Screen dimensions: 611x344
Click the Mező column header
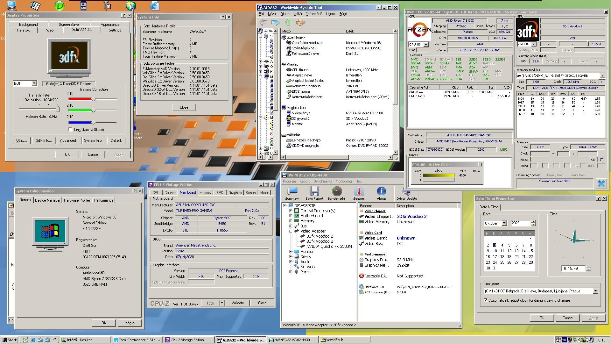click(313, 31)
